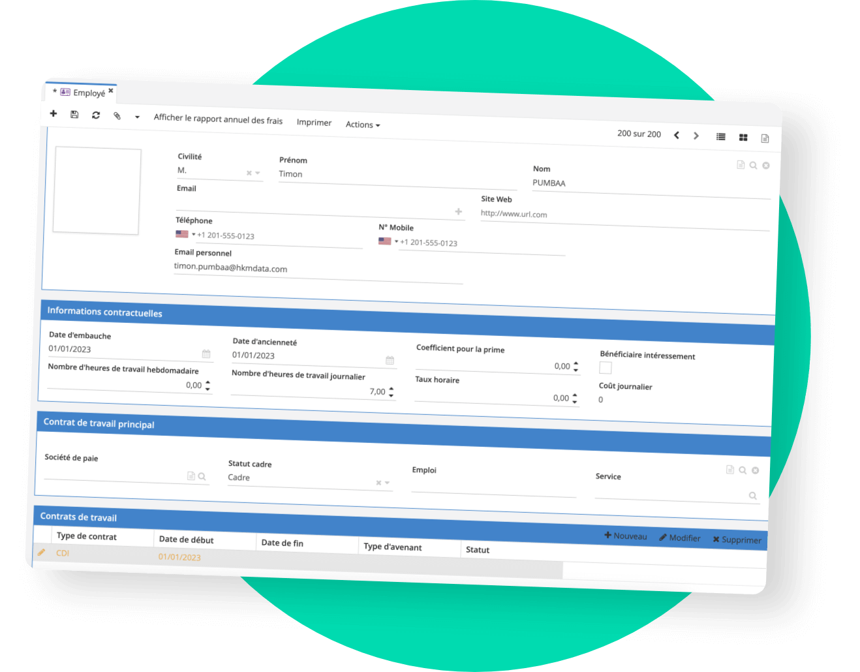Open the Actions dropdown menu

click(363, 125)
